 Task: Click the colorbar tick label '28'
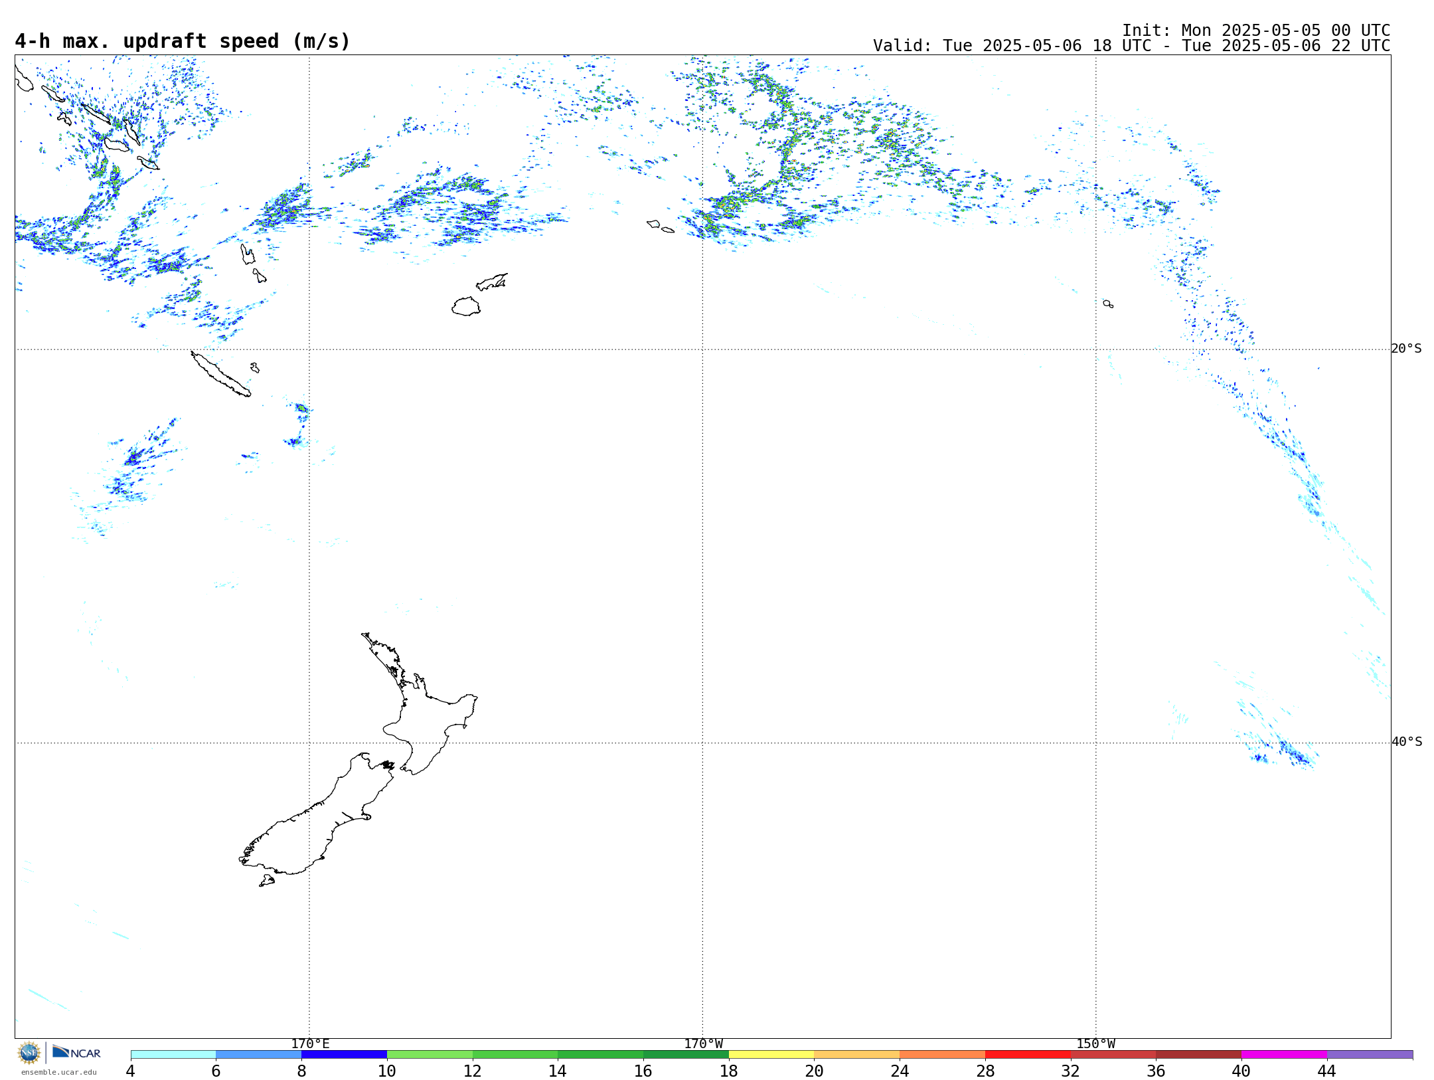click(x=985, y=1071)
